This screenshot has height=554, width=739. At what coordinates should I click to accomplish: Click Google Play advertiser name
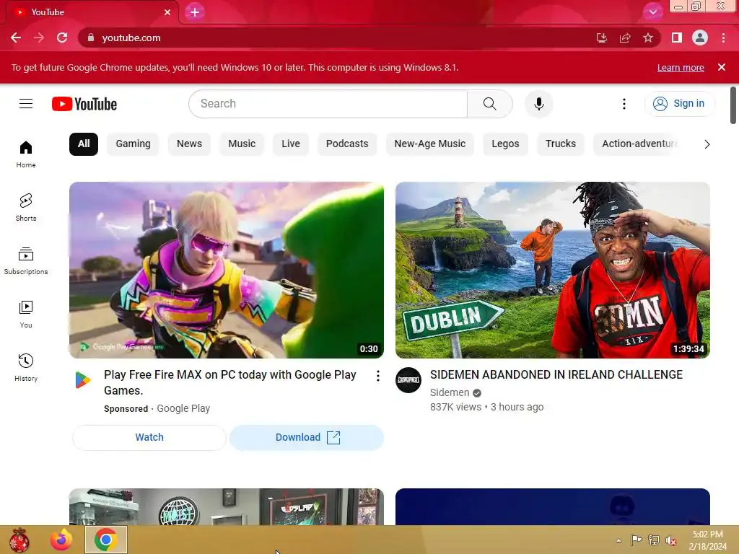click(183, 408)
